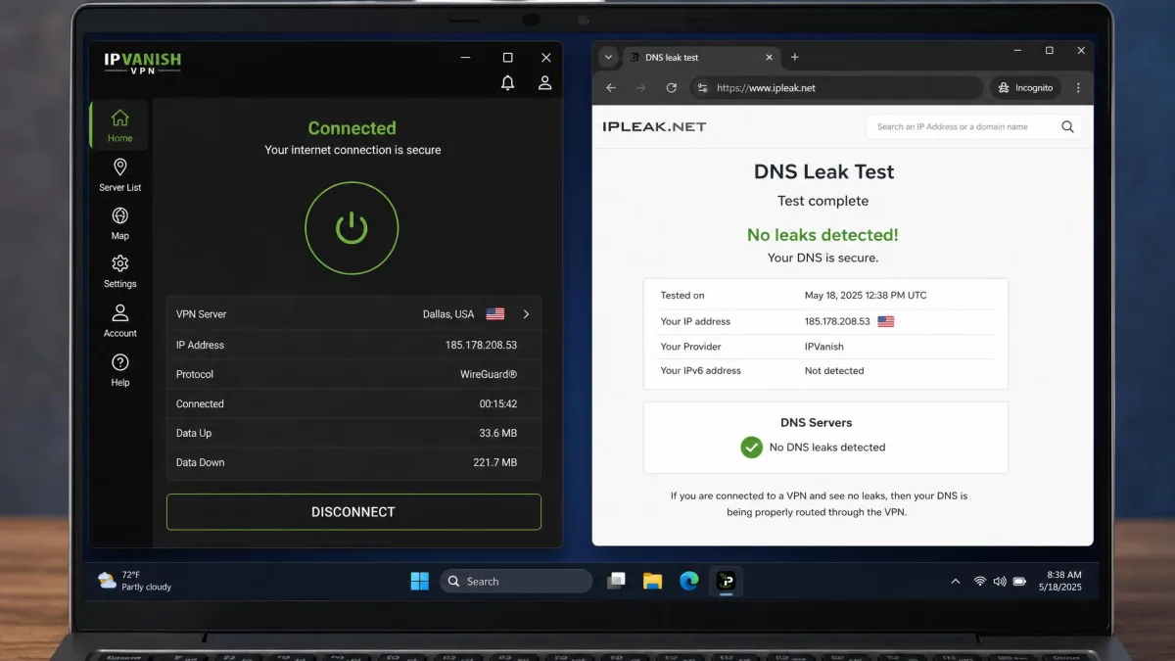Screen dimensions: 1175x661
Task: Open Settings in IPVanish sidebar
Action: (119, 271)
